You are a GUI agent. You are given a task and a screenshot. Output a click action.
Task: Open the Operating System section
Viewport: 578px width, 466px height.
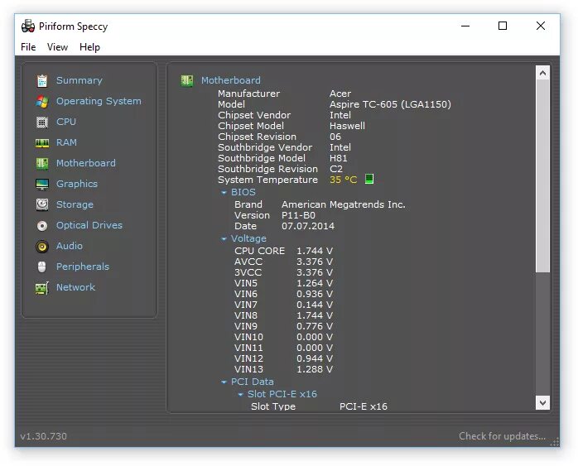tap(99, 101)
